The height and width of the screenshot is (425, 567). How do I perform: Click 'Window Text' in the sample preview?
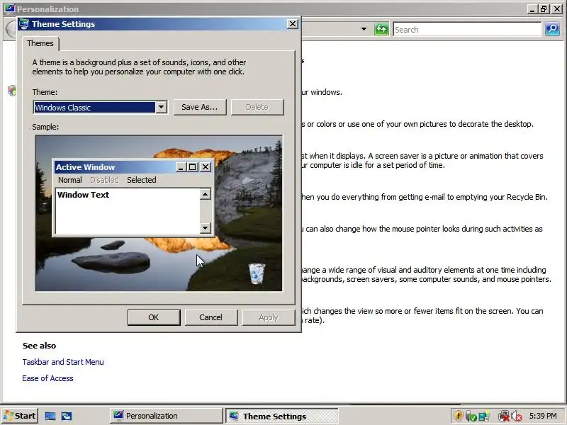(x=83, y=195)
